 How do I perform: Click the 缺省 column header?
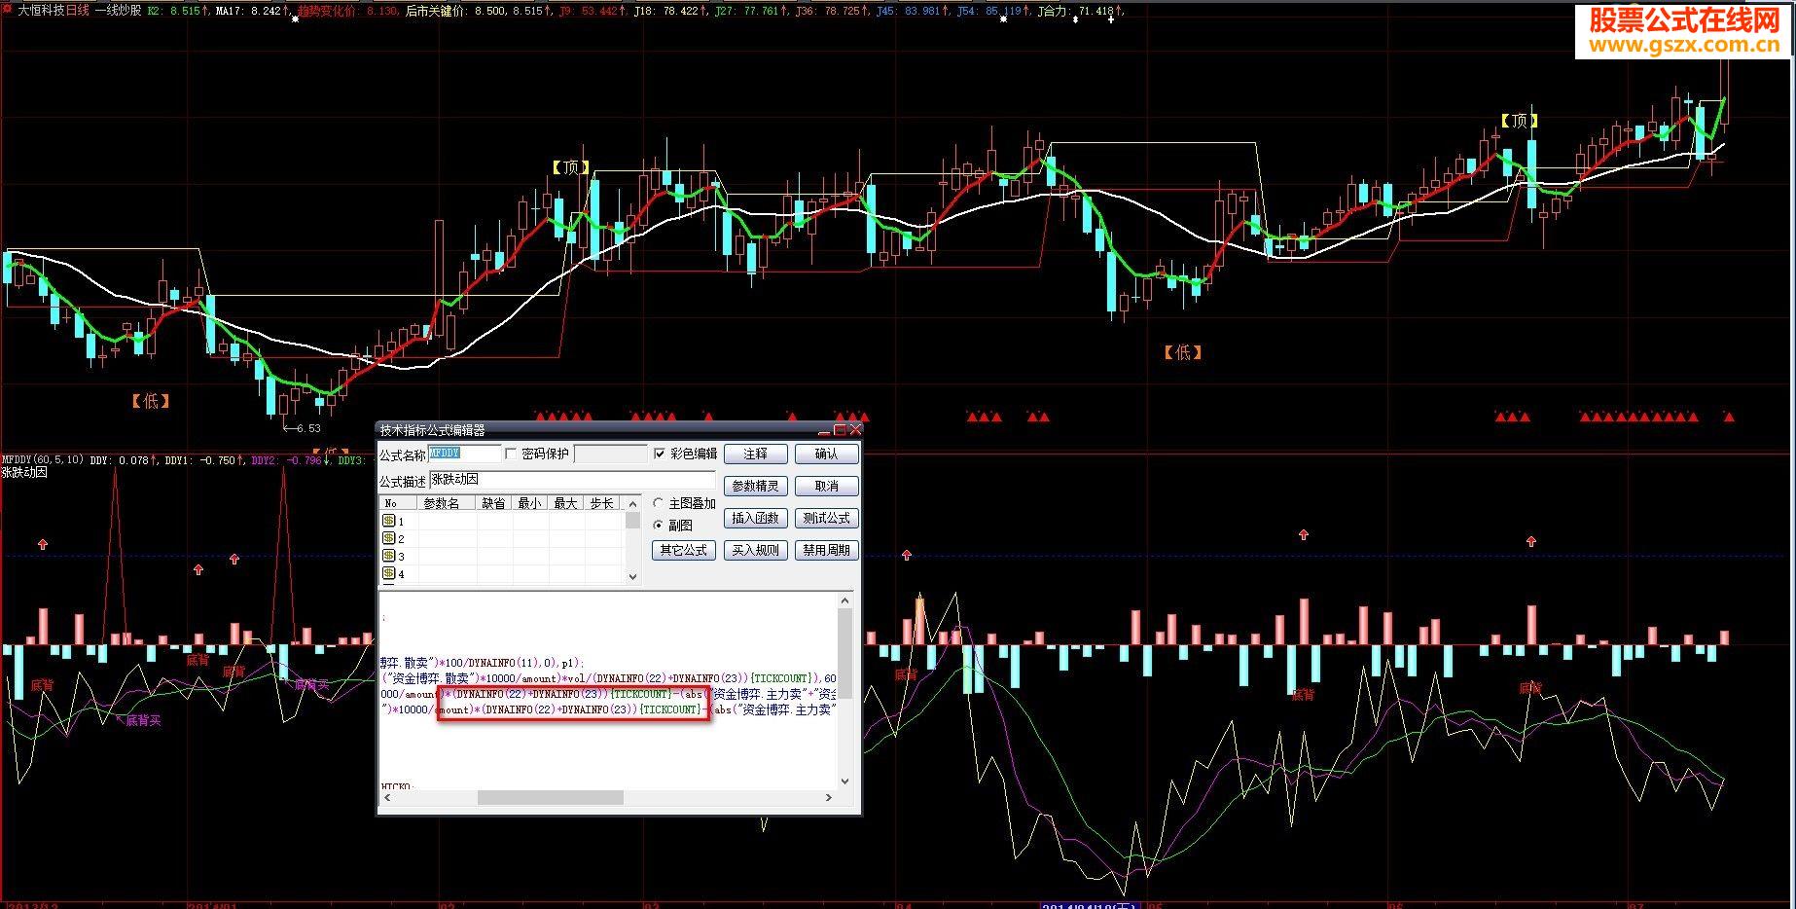(x=493, y=503)
